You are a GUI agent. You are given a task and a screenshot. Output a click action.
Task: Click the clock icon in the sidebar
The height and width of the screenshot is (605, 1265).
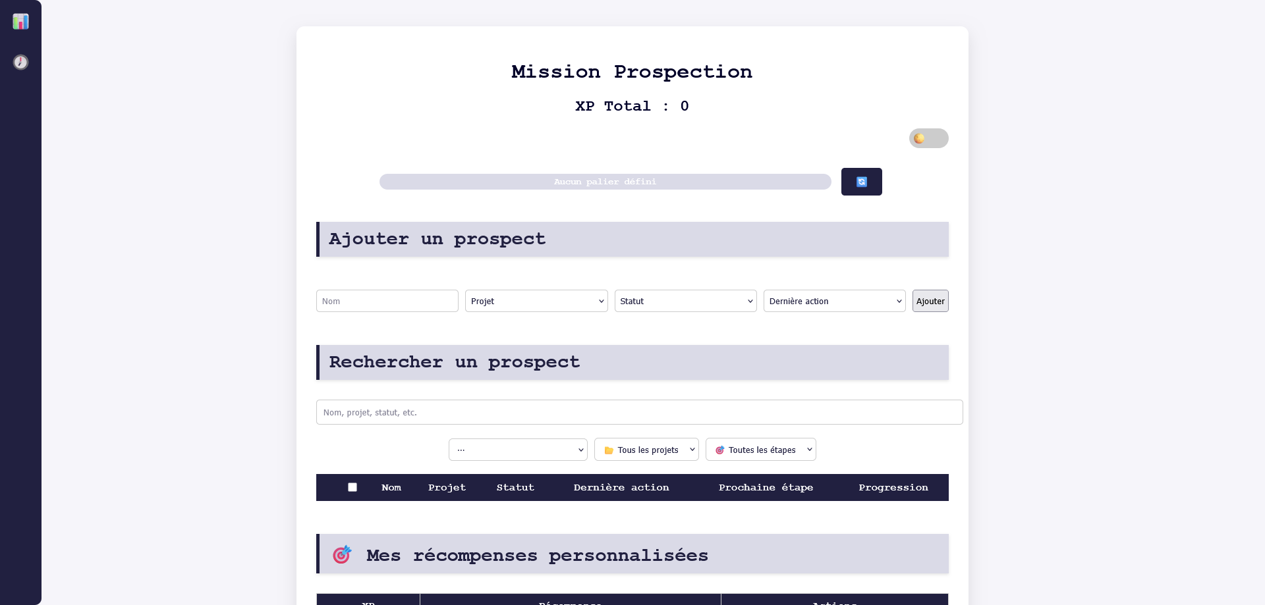coord(20,63)
